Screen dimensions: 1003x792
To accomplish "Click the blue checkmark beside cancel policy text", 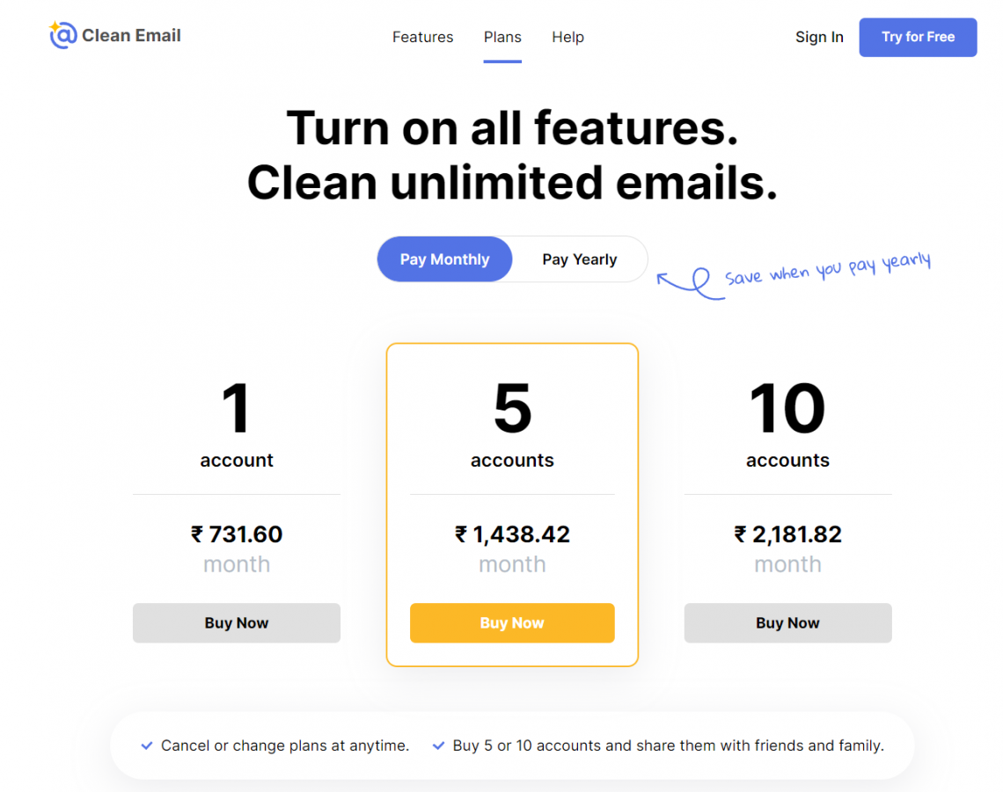I will tap(146, 745).
